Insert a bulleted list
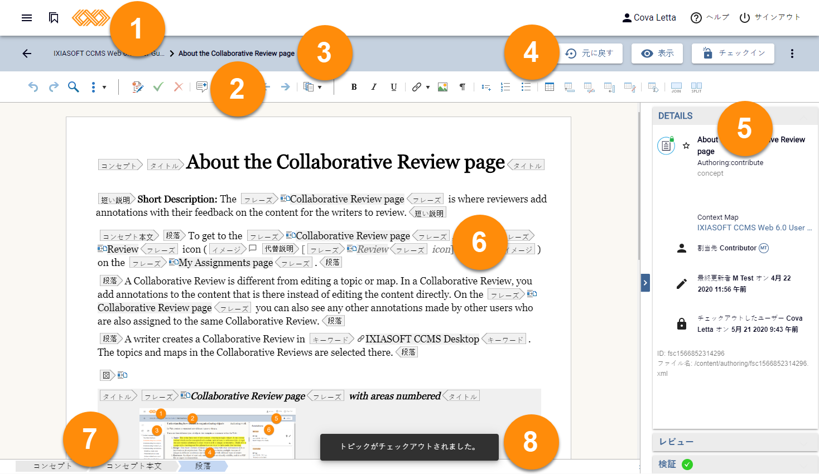The height and width of the screenshot is (474, 819). pyautogui.click(x=526, y=87)
